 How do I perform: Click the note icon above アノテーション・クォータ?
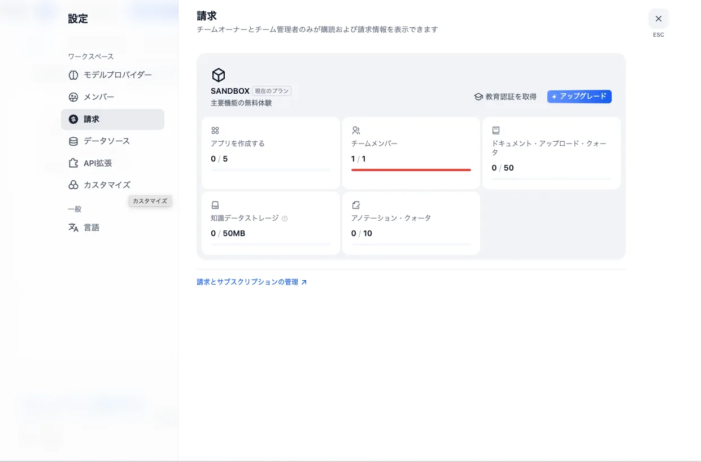click(356, 205)
